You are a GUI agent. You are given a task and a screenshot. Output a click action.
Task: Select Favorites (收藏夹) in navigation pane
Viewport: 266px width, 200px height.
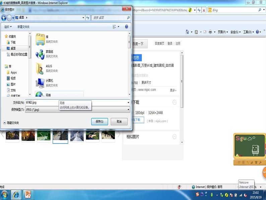(x=10, y=36)
